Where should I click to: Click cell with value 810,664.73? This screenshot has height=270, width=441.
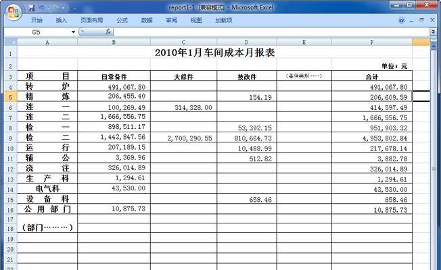coord(247,138)
